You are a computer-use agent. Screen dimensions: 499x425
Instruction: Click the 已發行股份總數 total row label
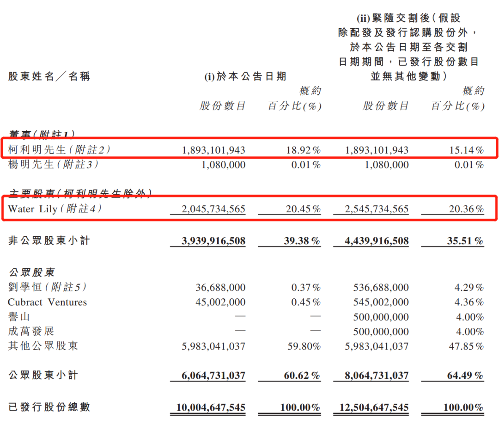tap(49, 407)
